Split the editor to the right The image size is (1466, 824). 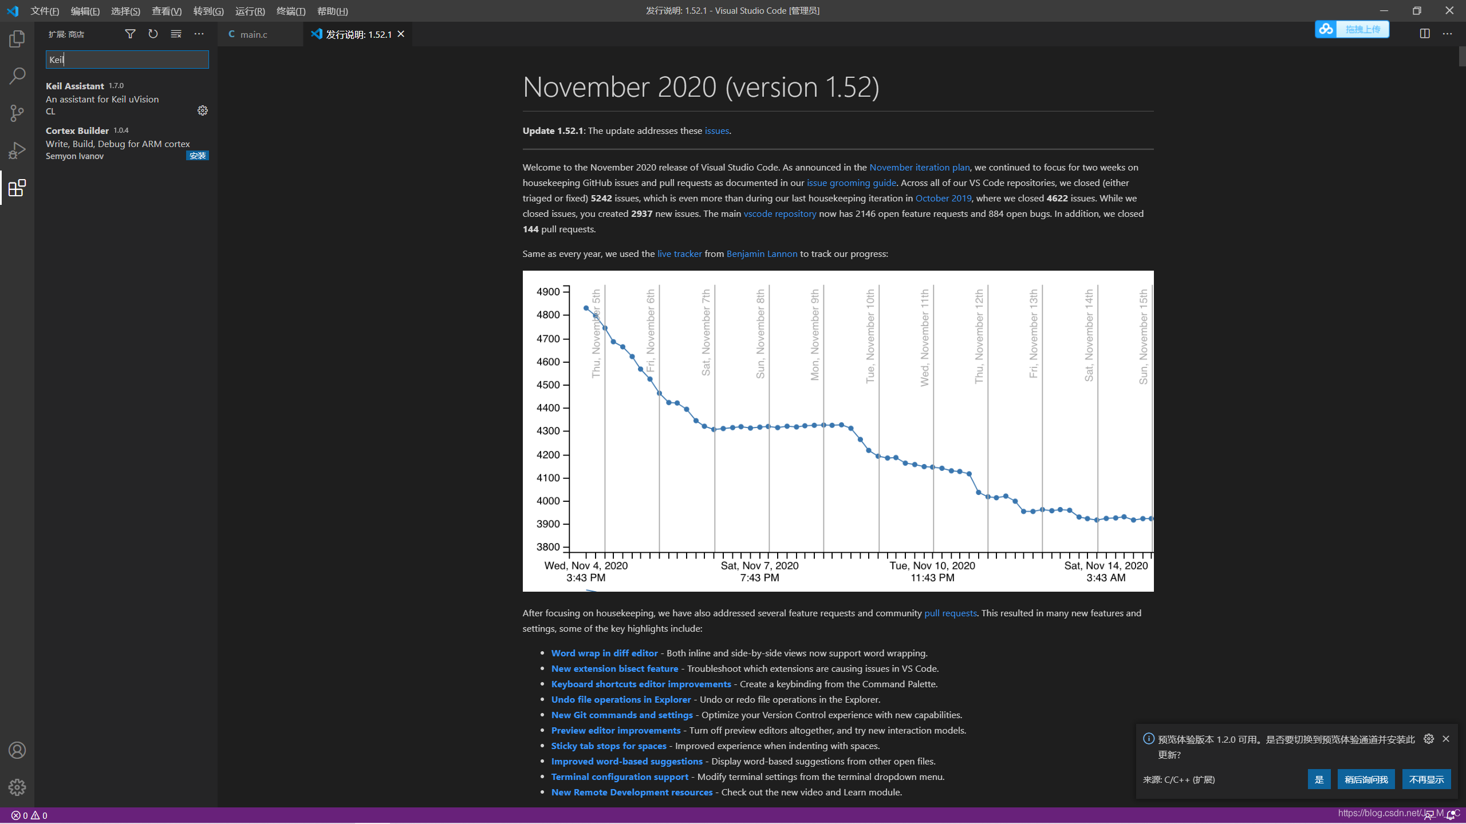[1425, 34]
